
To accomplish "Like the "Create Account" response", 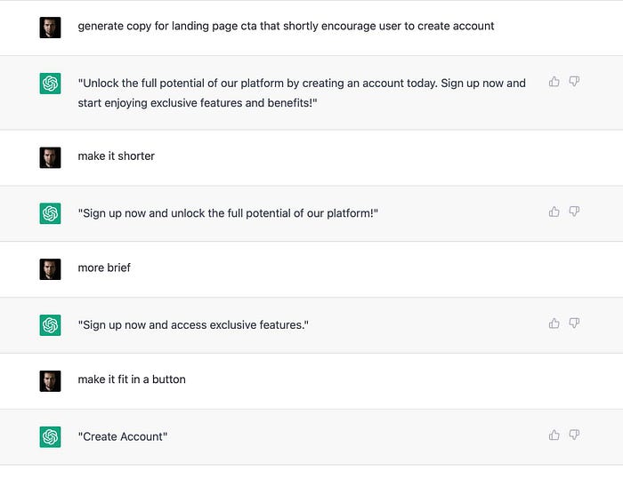I will click(554, 435).
